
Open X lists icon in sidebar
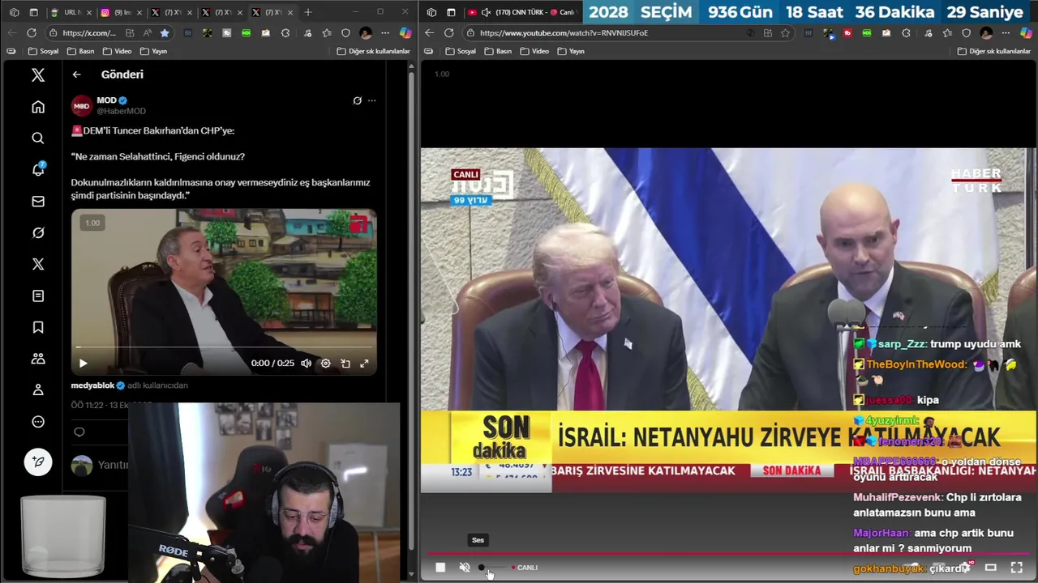(38, 296)
